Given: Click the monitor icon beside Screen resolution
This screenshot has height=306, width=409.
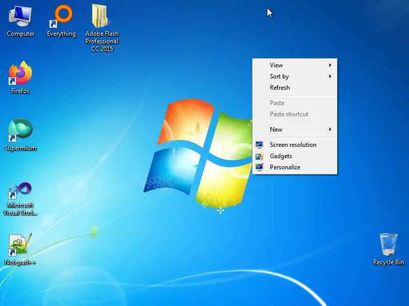Looking at the screenshot, I should pos(259,145).
